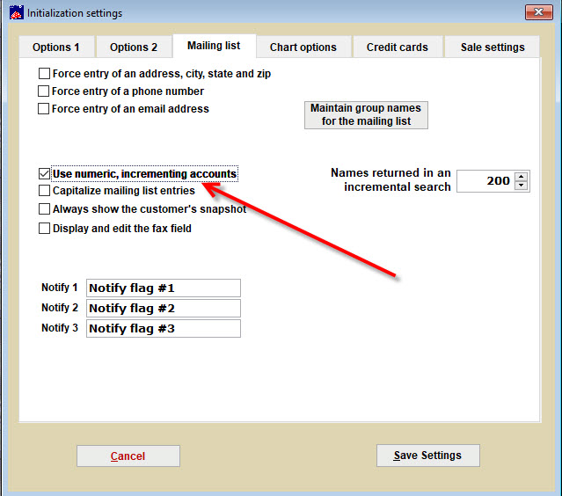Click the Save Settings button
The image size is (562, 496).
428,456
